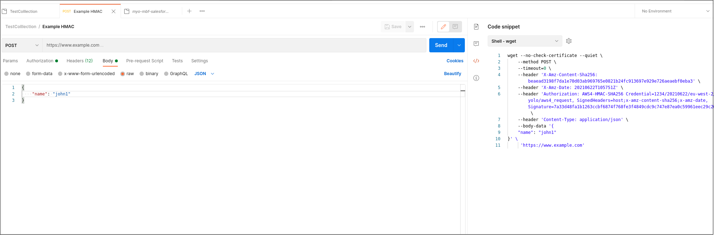Switch to the Authorization tab

coord(42,61)
